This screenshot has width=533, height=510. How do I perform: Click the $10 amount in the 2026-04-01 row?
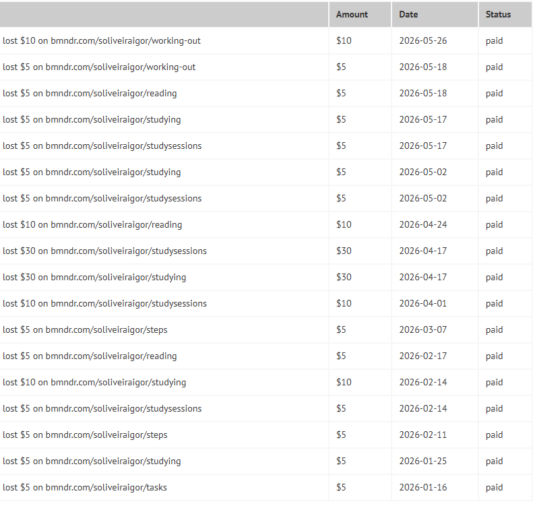(344, 303)
